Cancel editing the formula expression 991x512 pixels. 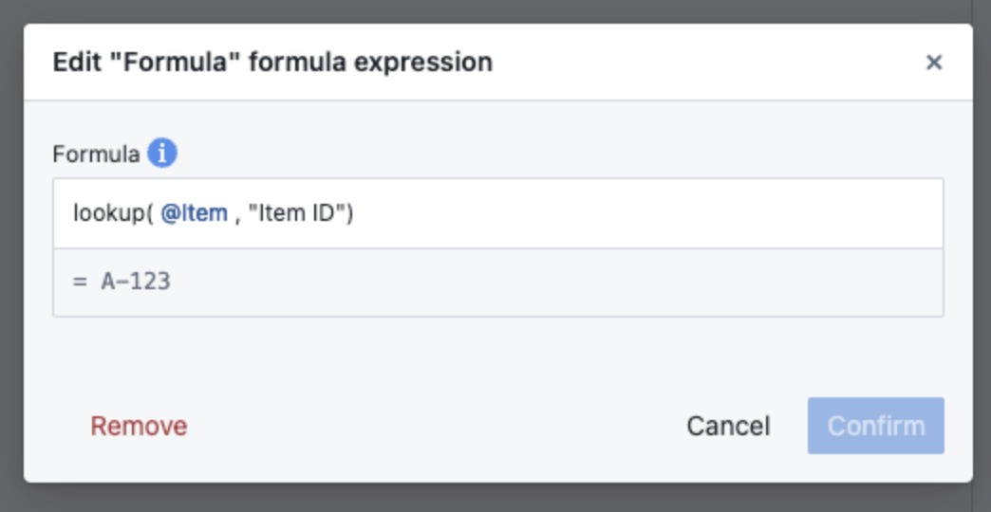coord(728,426)
